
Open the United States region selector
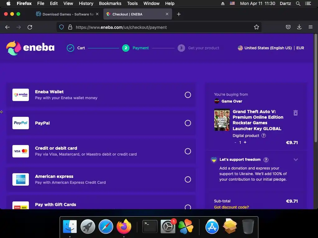(x=265, y=48)
